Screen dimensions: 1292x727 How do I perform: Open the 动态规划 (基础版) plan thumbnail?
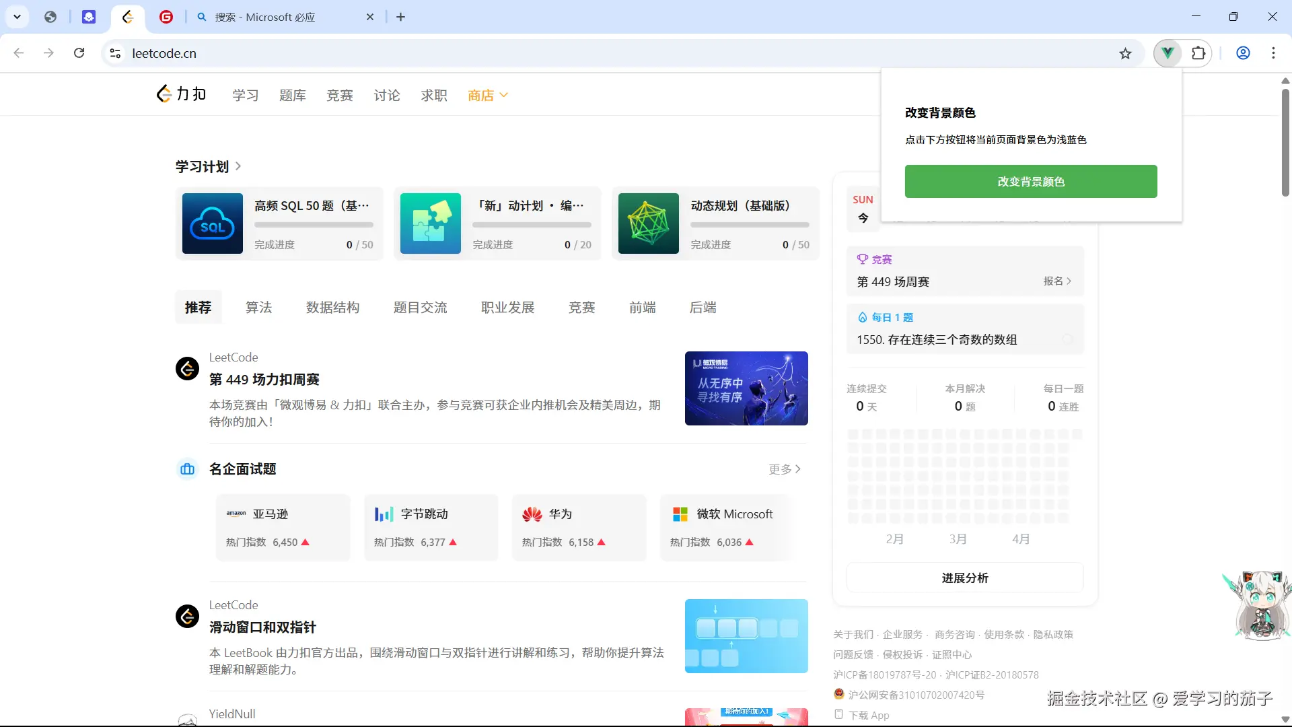coord(649,223)
